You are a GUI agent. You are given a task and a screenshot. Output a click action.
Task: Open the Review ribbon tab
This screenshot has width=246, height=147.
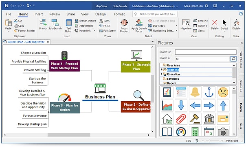point(55,14)
